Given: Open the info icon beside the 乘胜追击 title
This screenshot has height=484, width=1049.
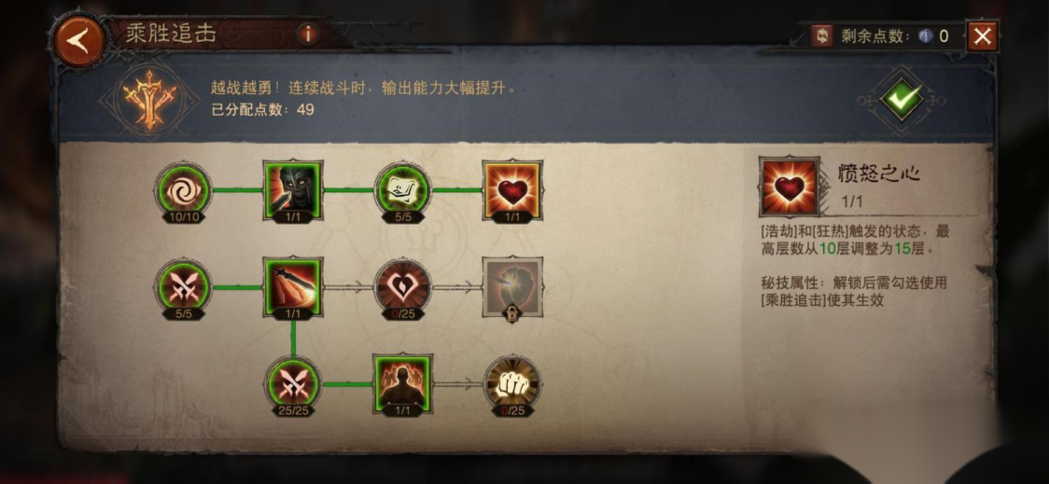Looking at the screenshot, I should pos(308,34).
